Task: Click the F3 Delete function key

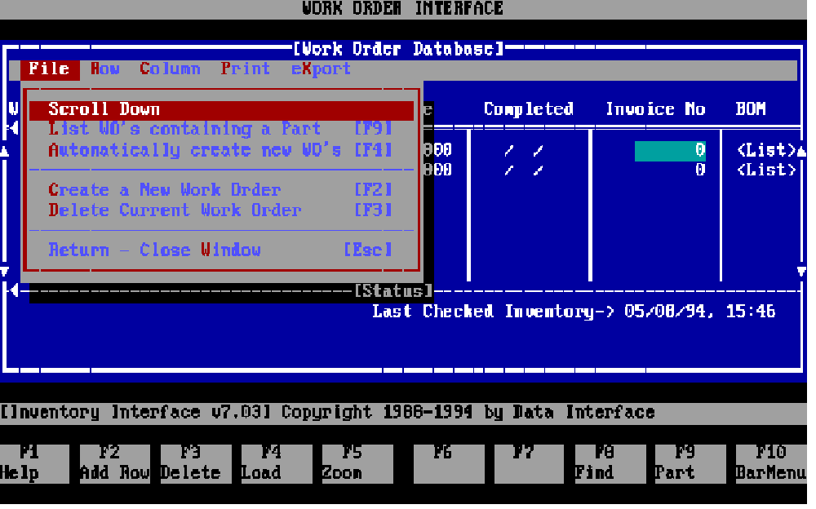Action: (196, 464)
